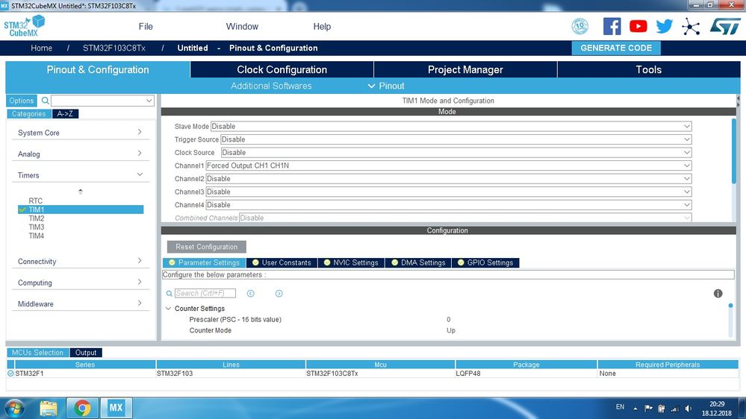Switch to Project Manager tab

click(x=465, y=70)
